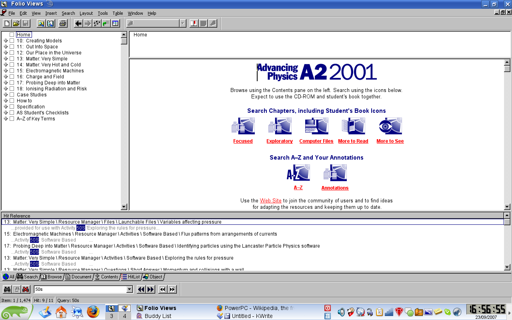The height and width of the screenshot is (320, 512).
Task: Launch Firefox from the taskbar
Action: pos(93,312)
